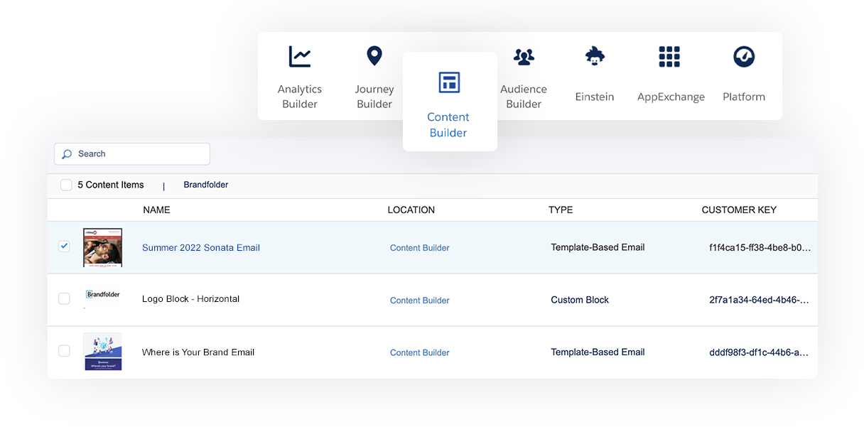This screenshot has width=864, height=427.
Task: Sort by the LOCATION column header
Action: click(411, 210)
